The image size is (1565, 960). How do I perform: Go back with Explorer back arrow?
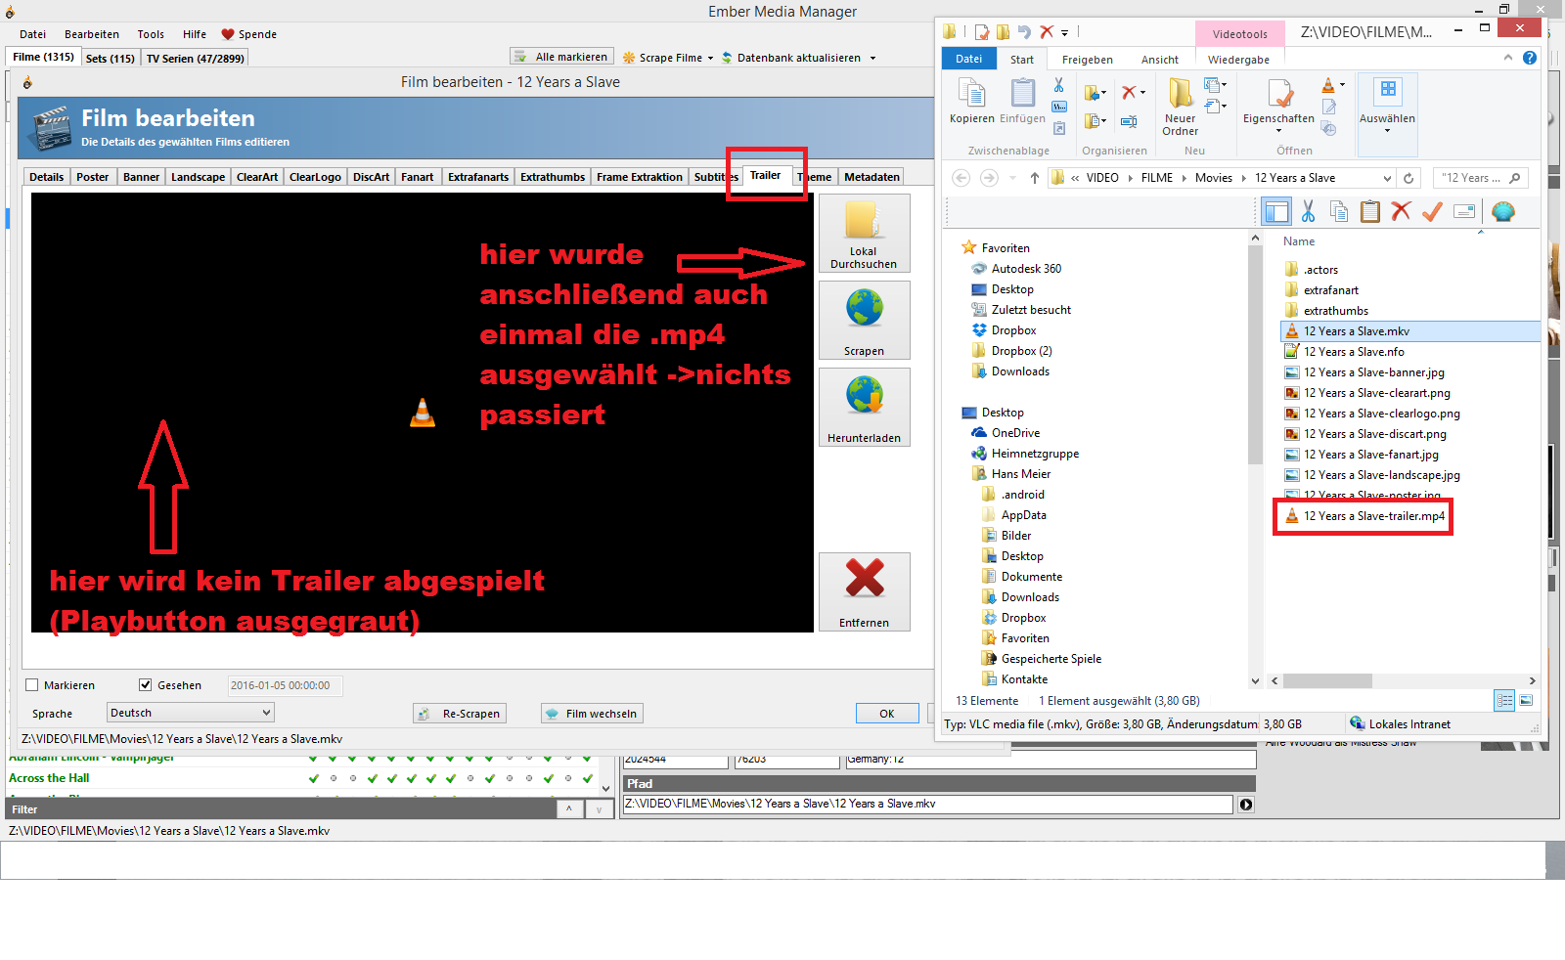961,178
